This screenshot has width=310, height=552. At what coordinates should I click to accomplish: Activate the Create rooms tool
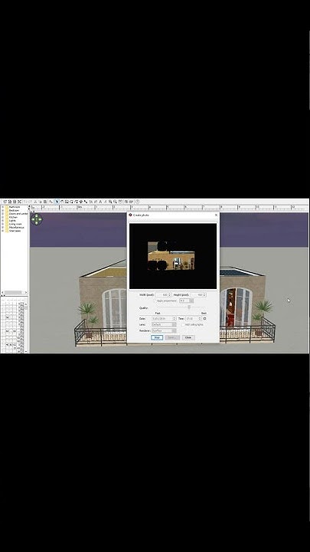(71, 202)
